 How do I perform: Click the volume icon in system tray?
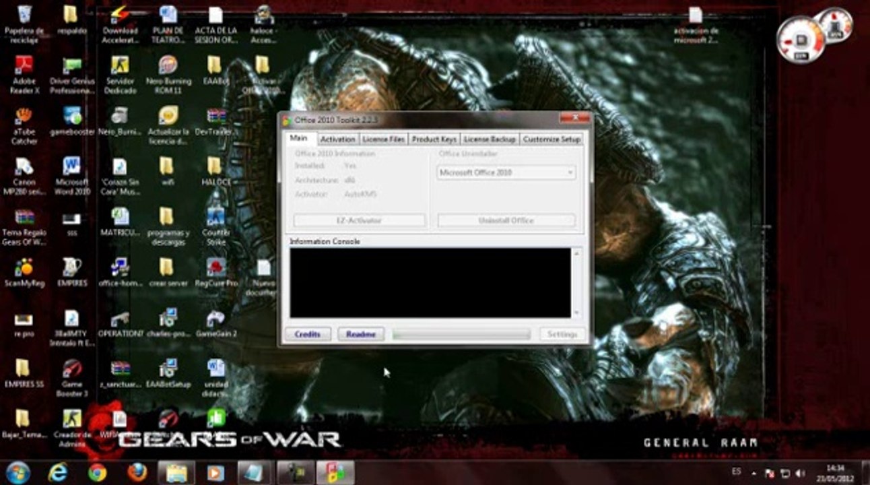801,473
